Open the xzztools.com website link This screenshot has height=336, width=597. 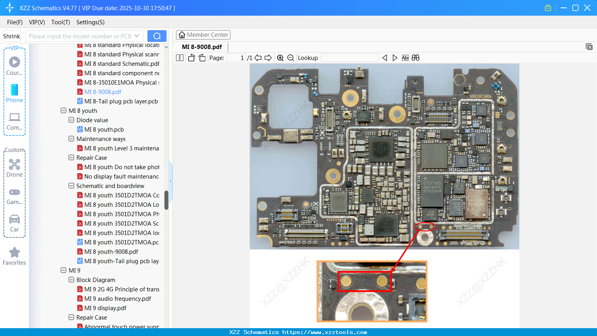coord(325,332)
